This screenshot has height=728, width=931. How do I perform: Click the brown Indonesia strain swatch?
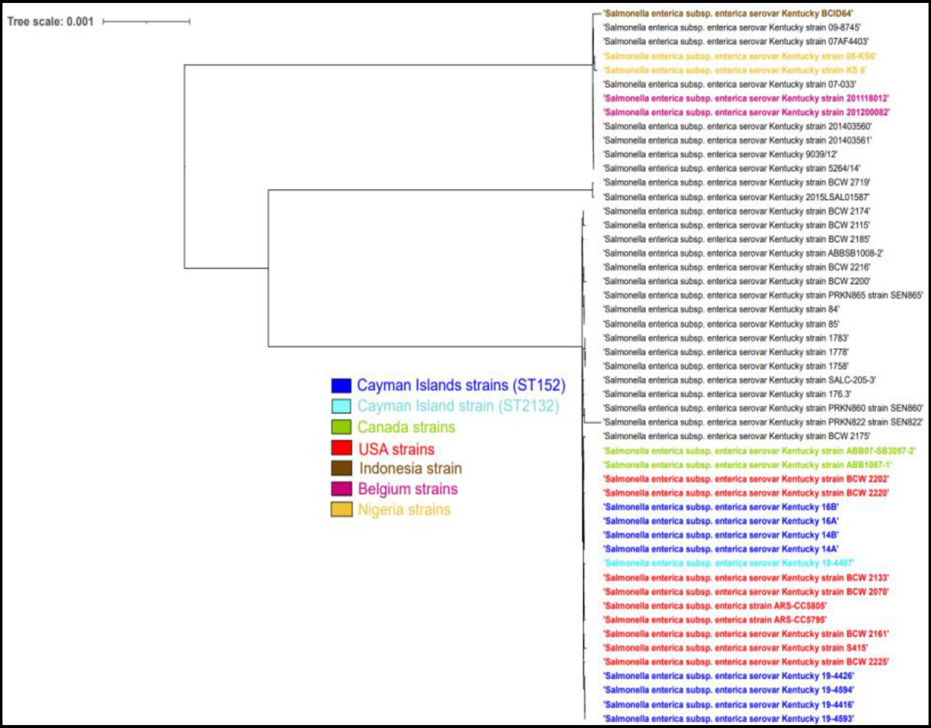[341, 468]
